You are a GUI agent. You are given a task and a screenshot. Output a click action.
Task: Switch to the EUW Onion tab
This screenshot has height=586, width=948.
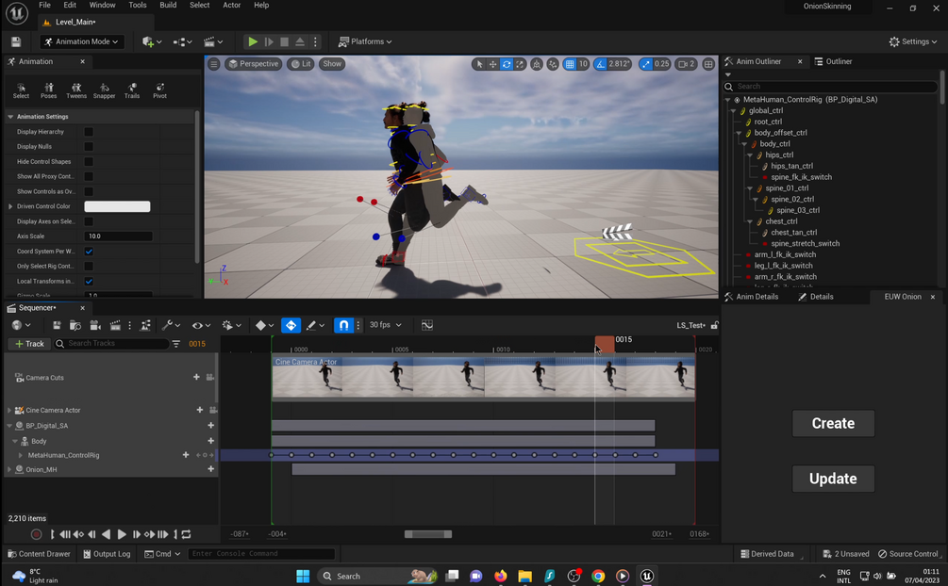click(x=904, y=296)
